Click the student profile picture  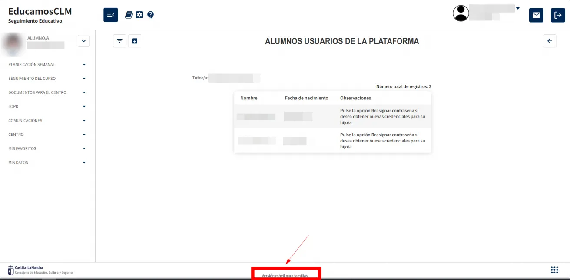click(13, 45)
